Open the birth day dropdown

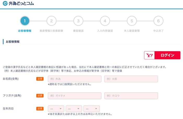(x=92, y=109)
